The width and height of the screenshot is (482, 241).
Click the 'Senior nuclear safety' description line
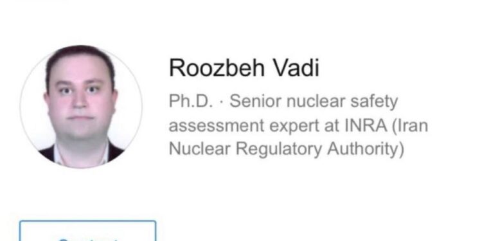pyautogui.click(x=314, y=102)
